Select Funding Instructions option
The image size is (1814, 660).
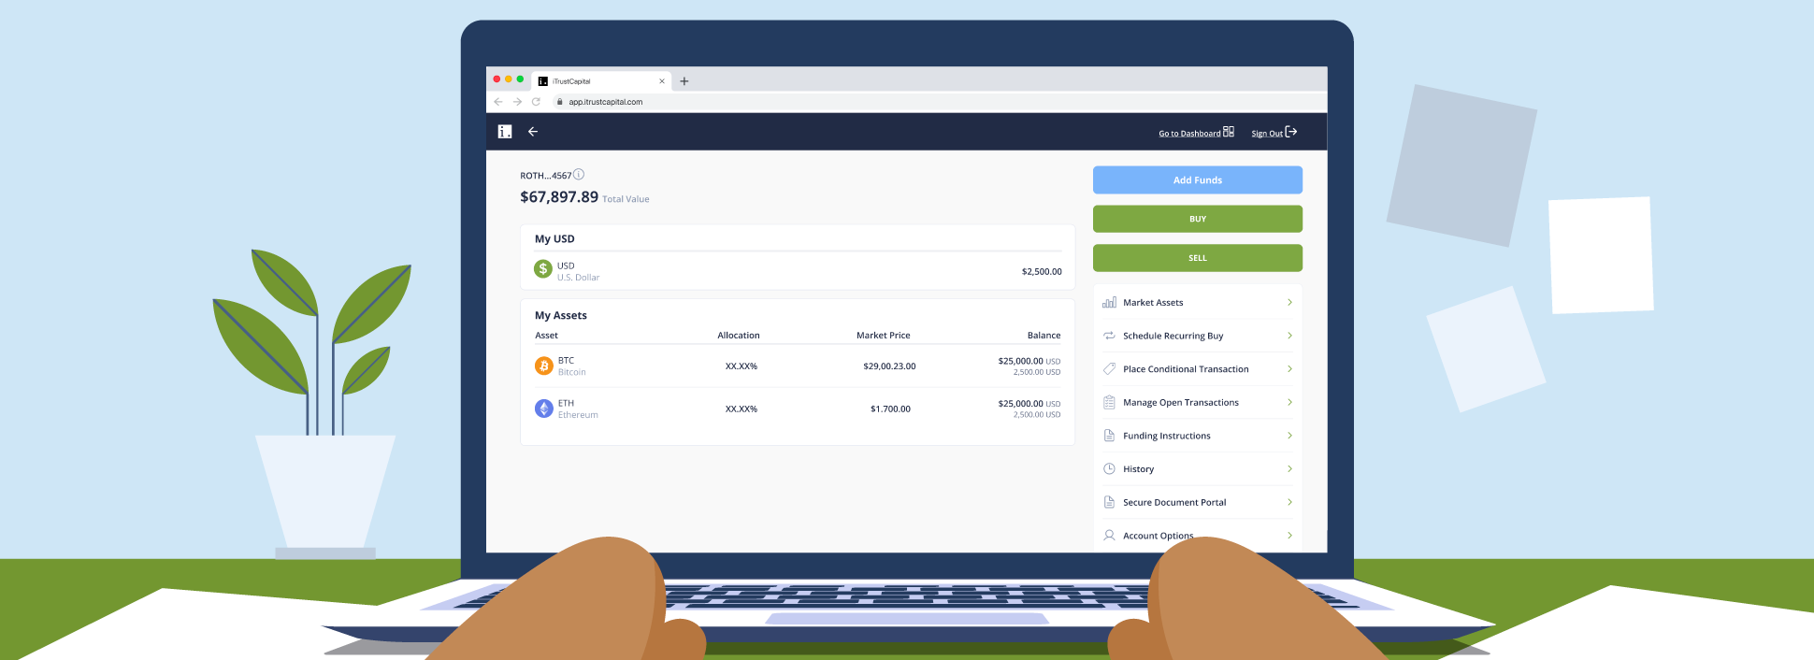[x=1166, y=436]
